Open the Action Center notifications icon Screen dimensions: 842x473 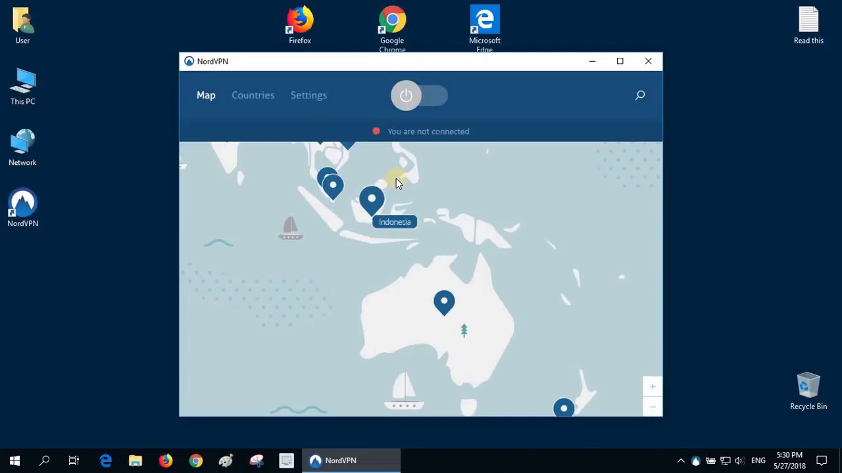822,461
